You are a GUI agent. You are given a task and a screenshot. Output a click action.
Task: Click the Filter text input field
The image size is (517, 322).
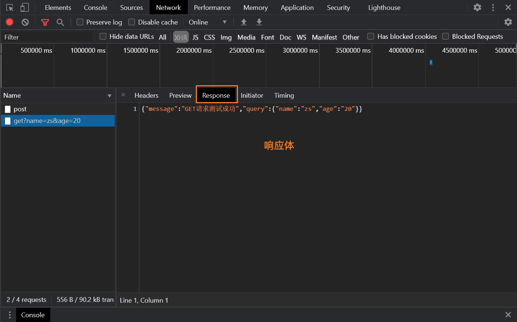48,37
